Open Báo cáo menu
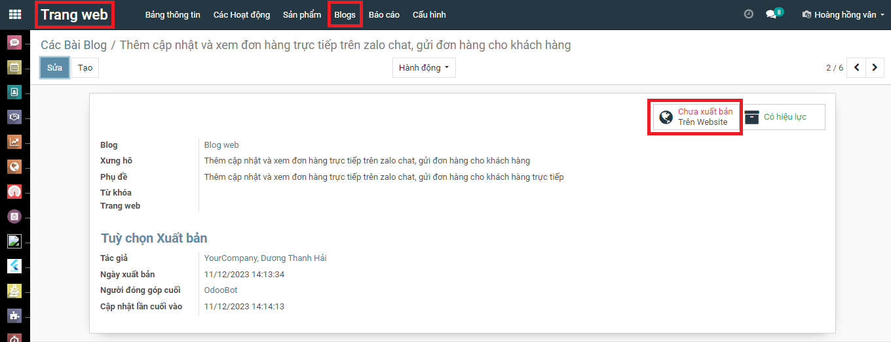Screen dimensions: 891x342 click(x=384, y=14)
